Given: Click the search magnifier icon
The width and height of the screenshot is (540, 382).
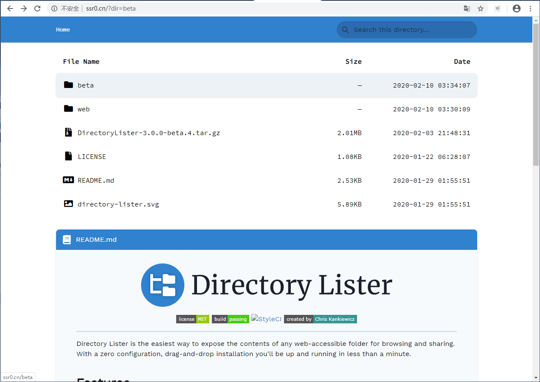Looking at the screenshot, I should 345,29.
